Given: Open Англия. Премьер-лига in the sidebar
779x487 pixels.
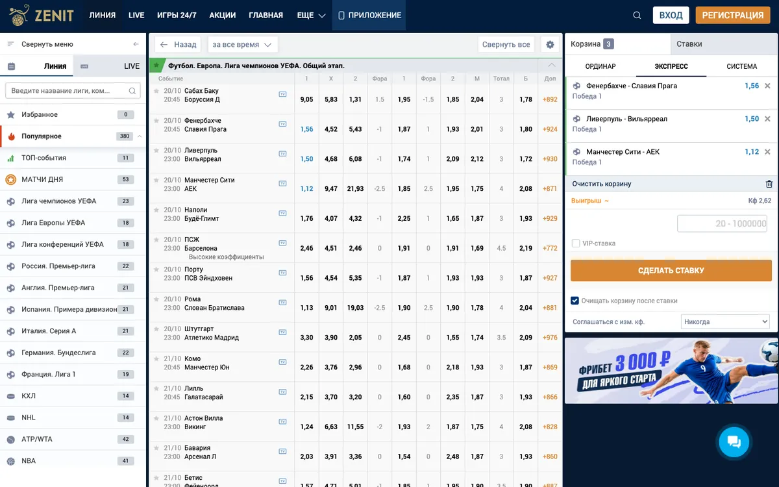Looking at the screenshot, I should point(73,288).
